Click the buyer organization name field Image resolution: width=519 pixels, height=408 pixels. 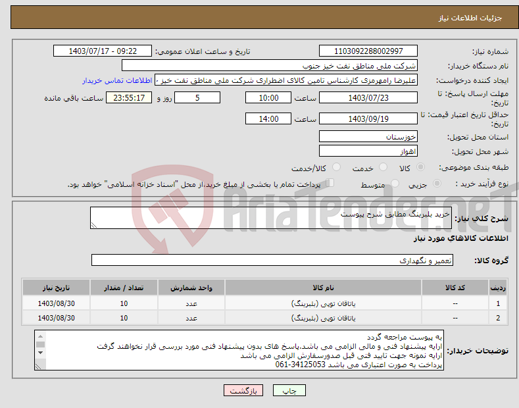tap(270, 66)
